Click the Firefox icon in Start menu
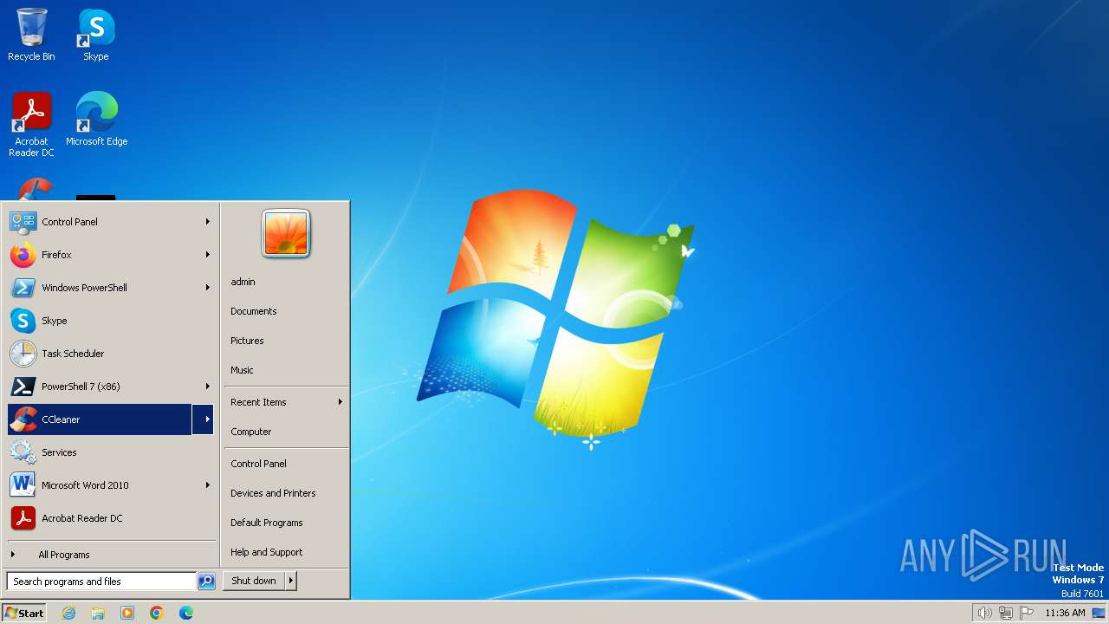 [23, 255]
